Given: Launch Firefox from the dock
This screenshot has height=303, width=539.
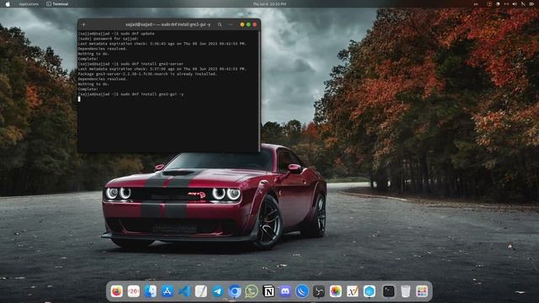Looking at the screenshot, I should (117, 291).
